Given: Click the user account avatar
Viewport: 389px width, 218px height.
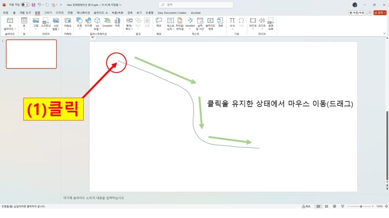Looking at the screenshot, I should coord(355,5).
